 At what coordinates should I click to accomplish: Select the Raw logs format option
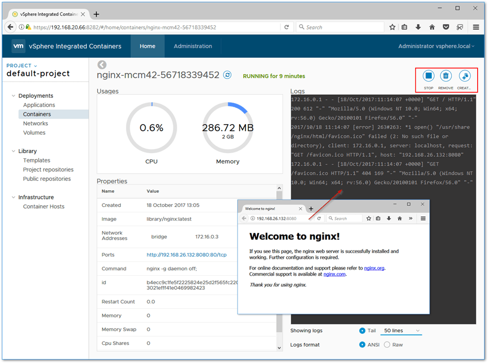387,344
